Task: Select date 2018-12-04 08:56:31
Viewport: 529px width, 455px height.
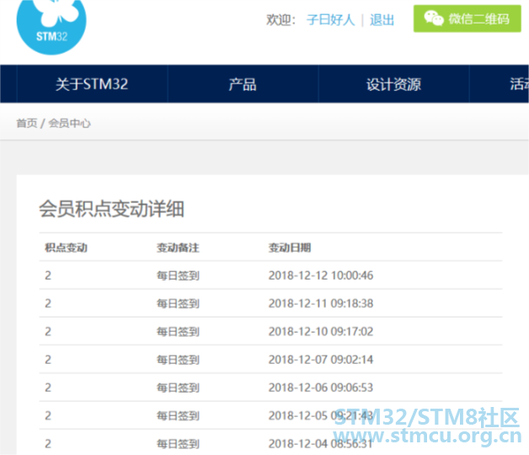Action: [321, 443]
